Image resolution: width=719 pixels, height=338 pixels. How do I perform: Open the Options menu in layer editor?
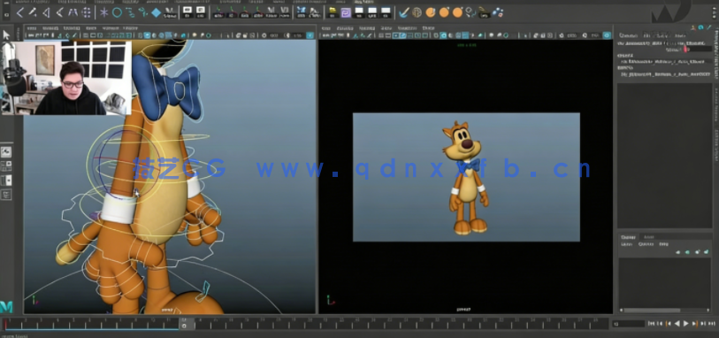tap(646, 244)
